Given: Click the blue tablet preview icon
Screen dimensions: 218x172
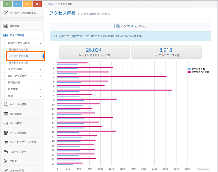Looking at the screenshot, I should click(17, 4).
